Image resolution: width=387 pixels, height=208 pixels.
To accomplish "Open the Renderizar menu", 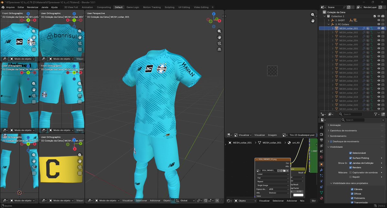I will [x=33, y=7].
